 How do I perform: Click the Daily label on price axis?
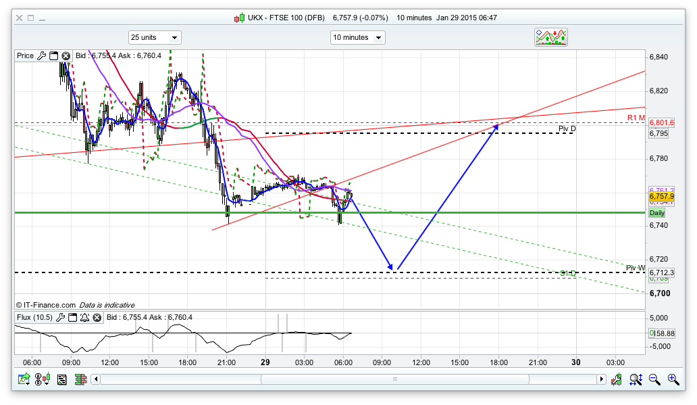[657, 213]
